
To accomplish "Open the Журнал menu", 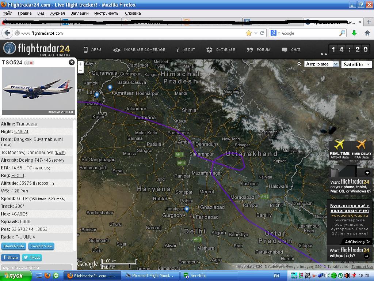I will coord(57,13).
